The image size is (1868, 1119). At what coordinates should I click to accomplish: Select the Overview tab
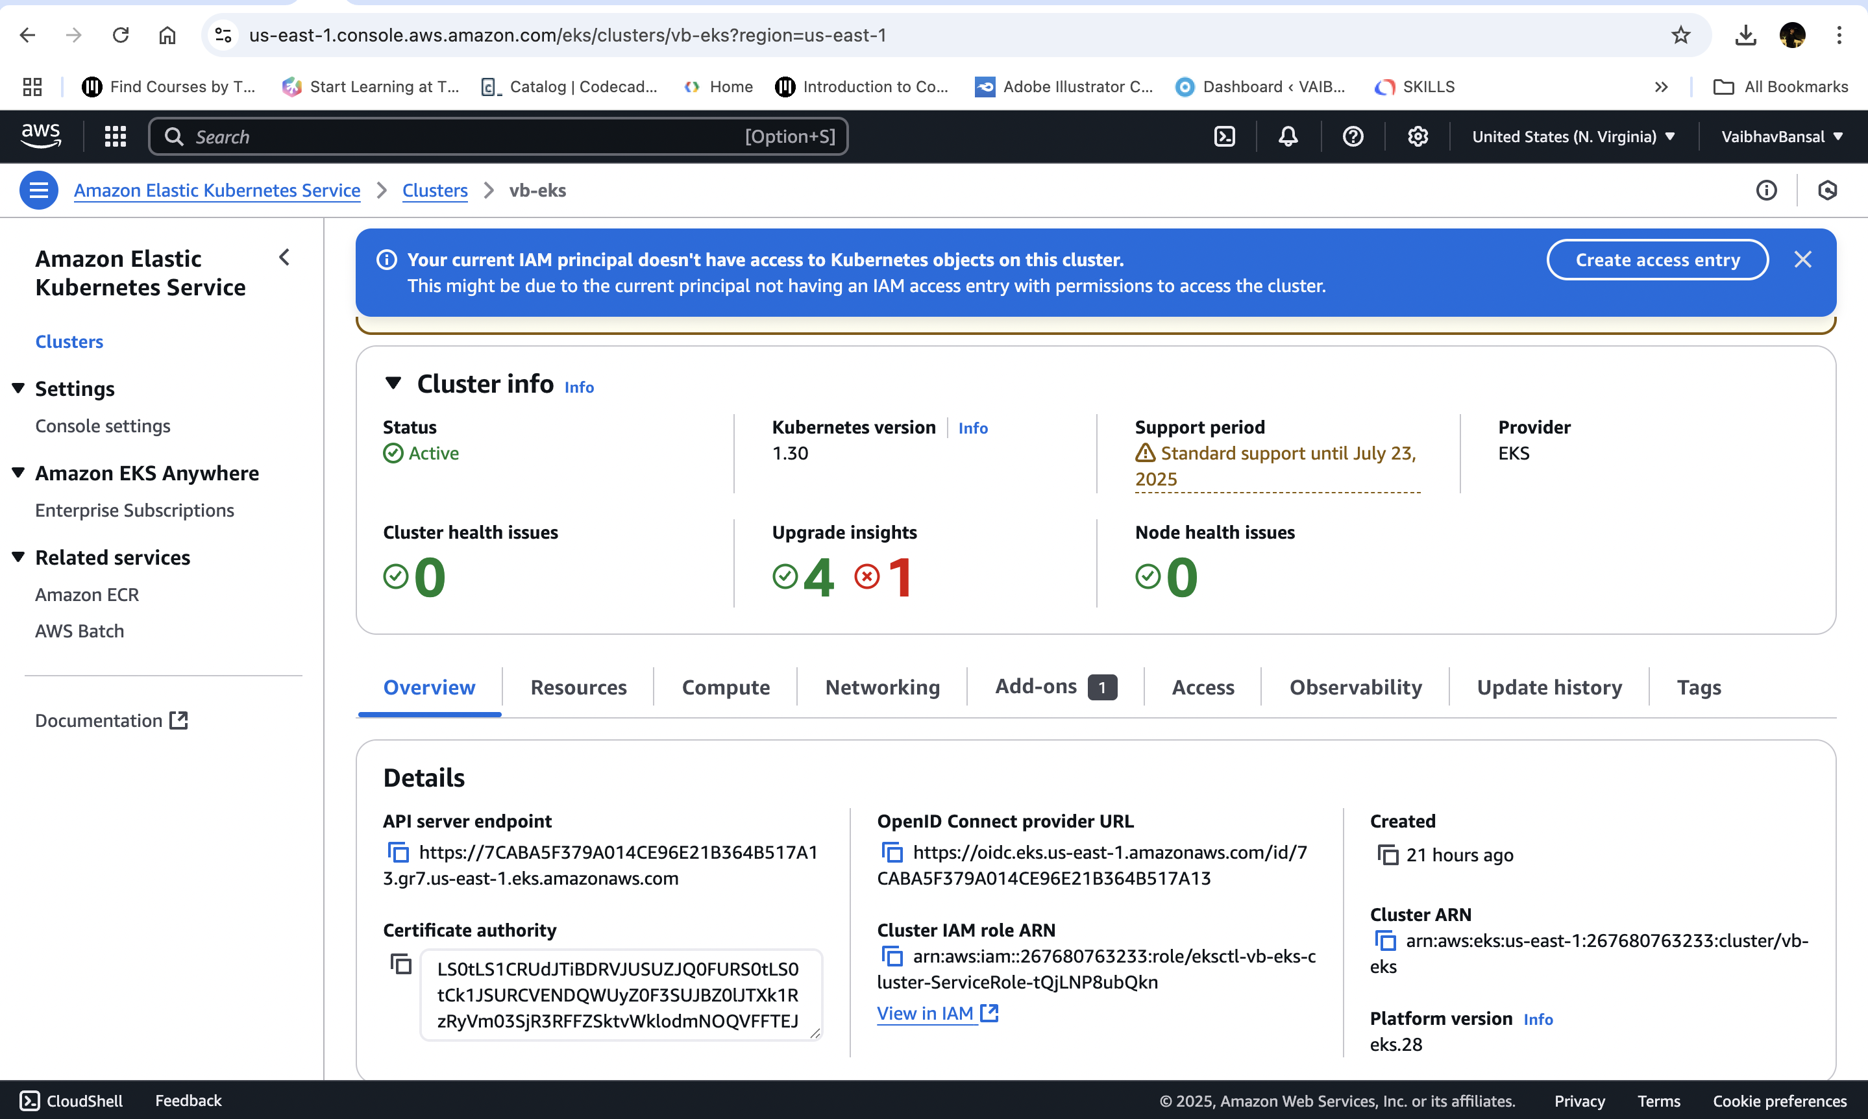coord(430,686)
